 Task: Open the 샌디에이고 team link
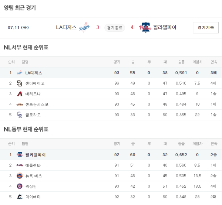point(35,83)
